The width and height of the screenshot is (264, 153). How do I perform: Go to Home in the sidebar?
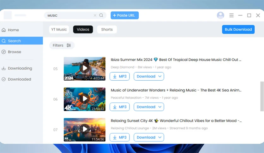coord(21,30)
